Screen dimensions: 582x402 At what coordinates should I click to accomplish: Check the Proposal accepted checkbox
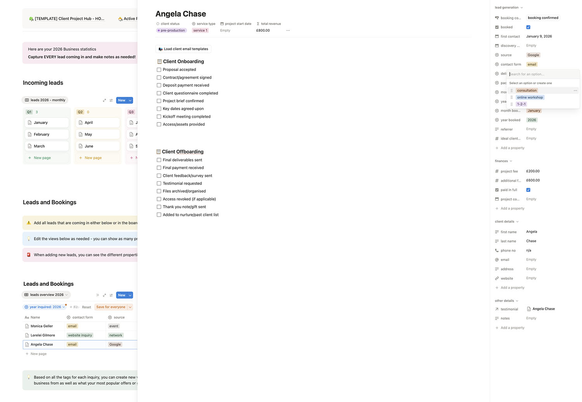pos(159,70)
